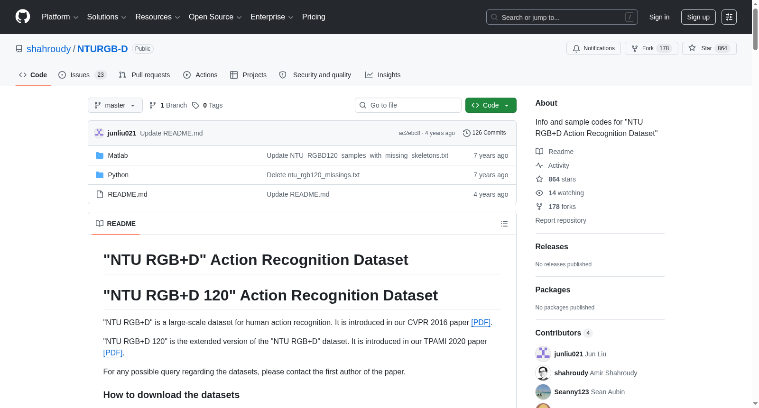Expand the Platform menu
The image size is (759, 408).
tap(60, 17)
